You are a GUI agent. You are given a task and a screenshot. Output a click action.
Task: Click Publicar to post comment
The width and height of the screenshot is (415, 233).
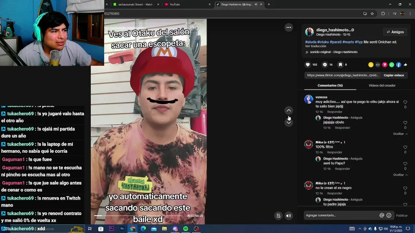pos(402,216)
